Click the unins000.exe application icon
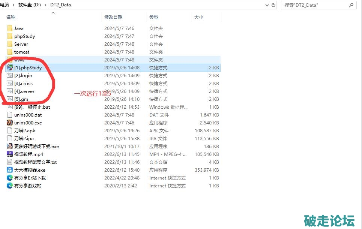Image resolution: width=362 pixels, height=229 pixels. click(x=10, y=123)
